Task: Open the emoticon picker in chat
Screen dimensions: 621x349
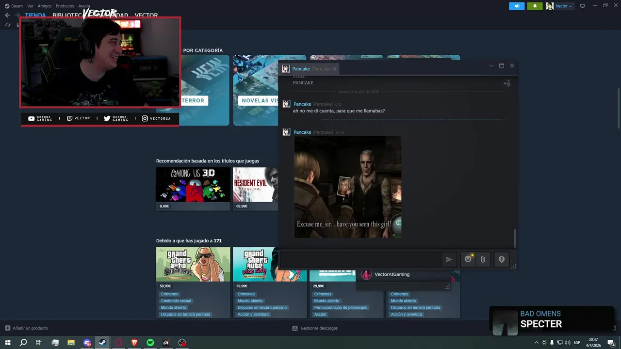Action: 468,259
